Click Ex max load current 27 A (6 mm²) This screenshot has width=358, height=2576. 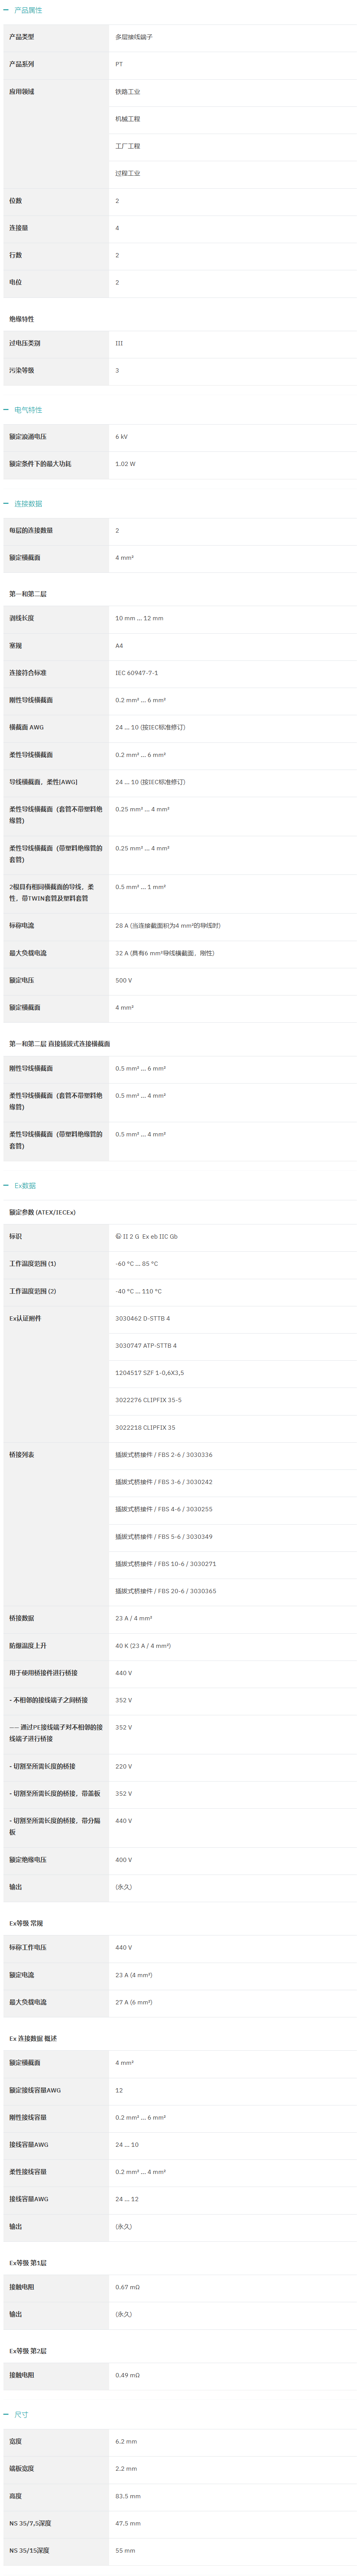(134, 2002)
